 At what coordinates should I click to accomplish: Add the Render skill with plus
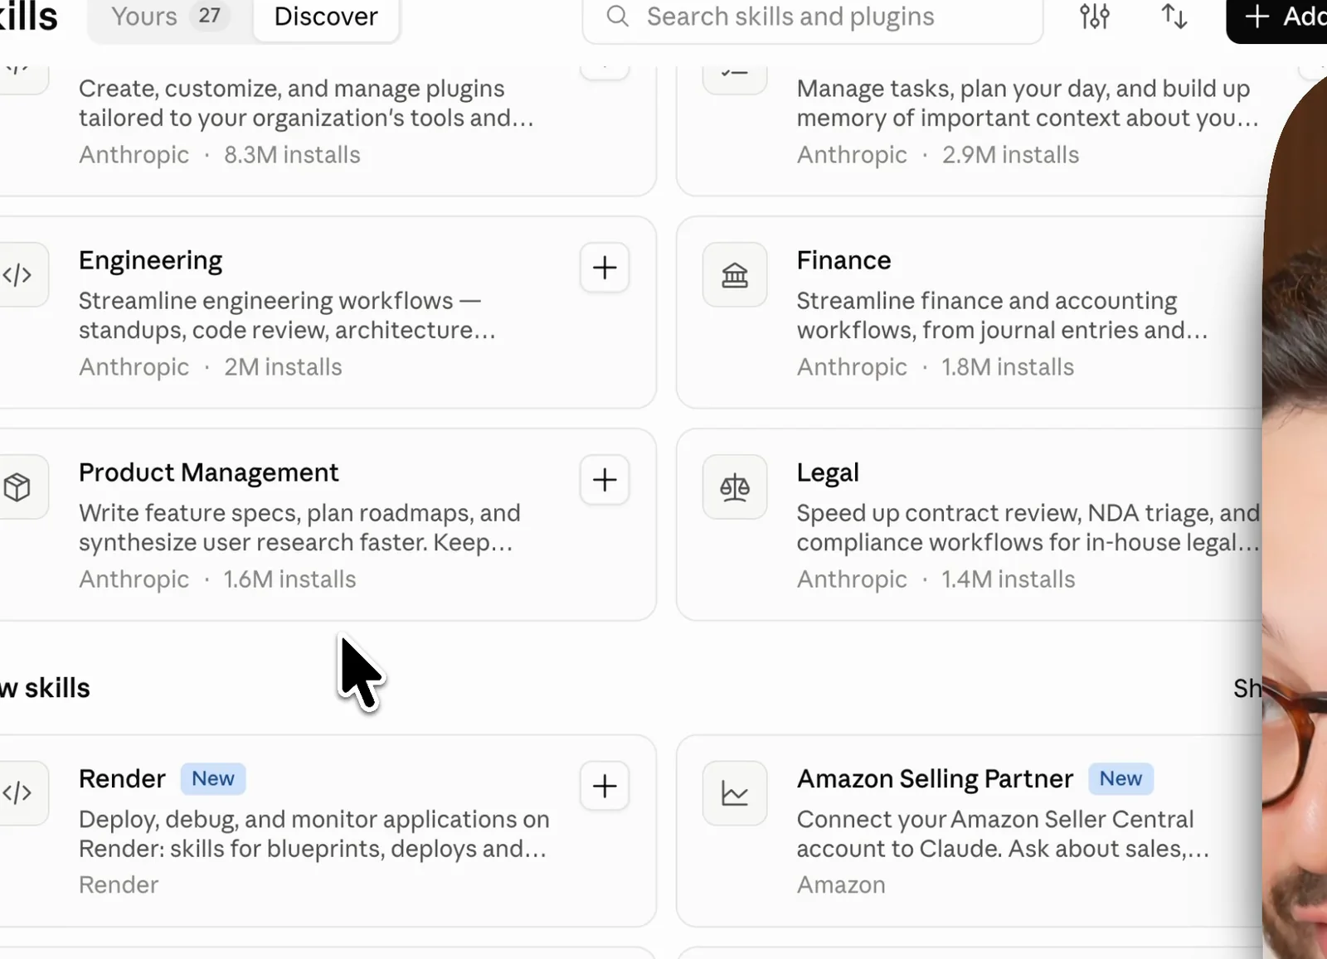click(x=605, y=786)
